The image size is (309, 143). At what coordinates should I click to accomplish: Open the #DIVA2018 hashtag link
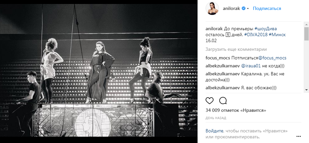(x=256, y=35)
